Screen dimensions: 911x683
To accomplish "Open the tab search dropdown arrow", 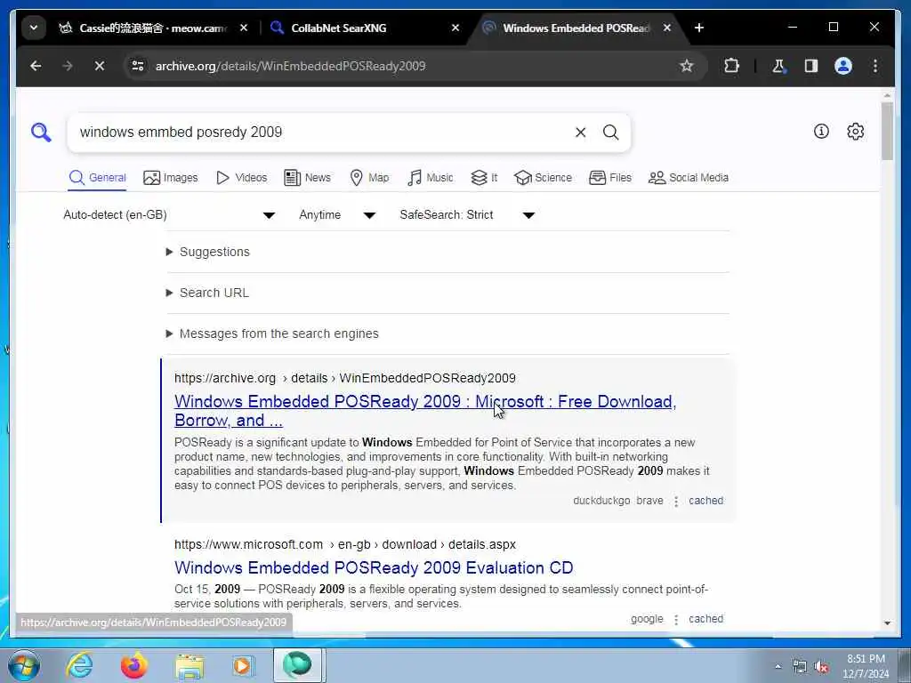I will click(34, 28).
